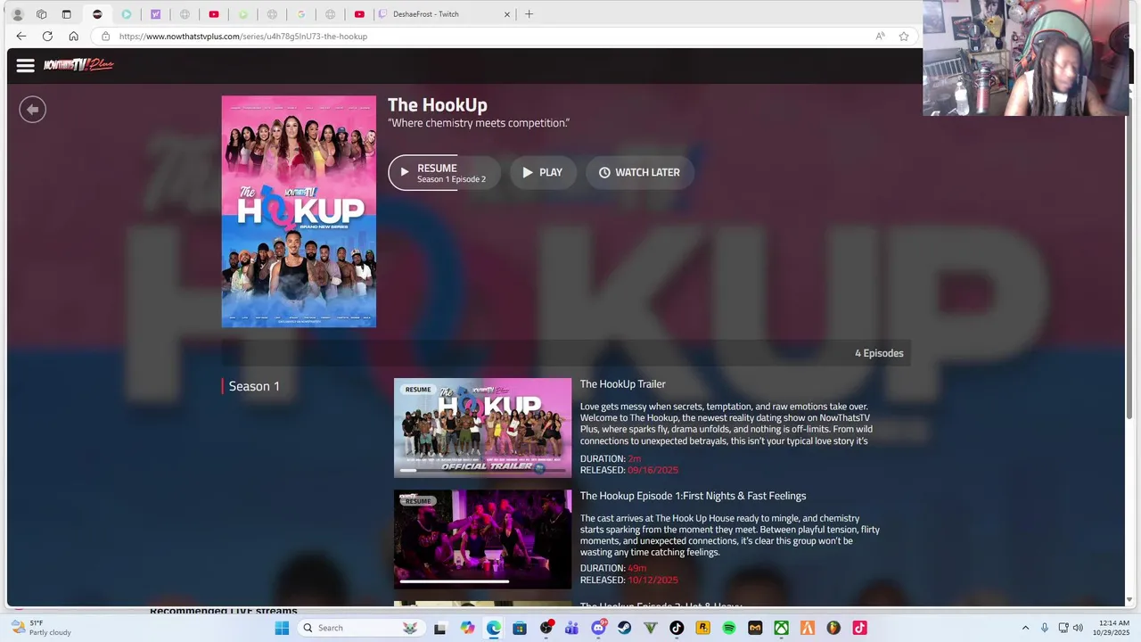
Task: Open the Windows Start menu
Action: (282, 628)
